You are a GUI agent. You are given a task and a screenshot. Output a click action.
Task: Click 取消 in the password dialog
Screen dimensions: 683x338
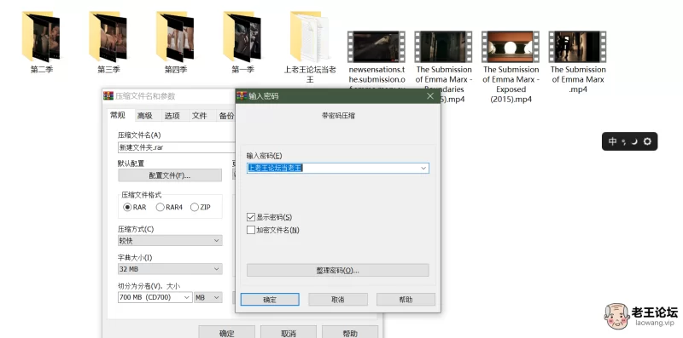(x=338, y=300)
